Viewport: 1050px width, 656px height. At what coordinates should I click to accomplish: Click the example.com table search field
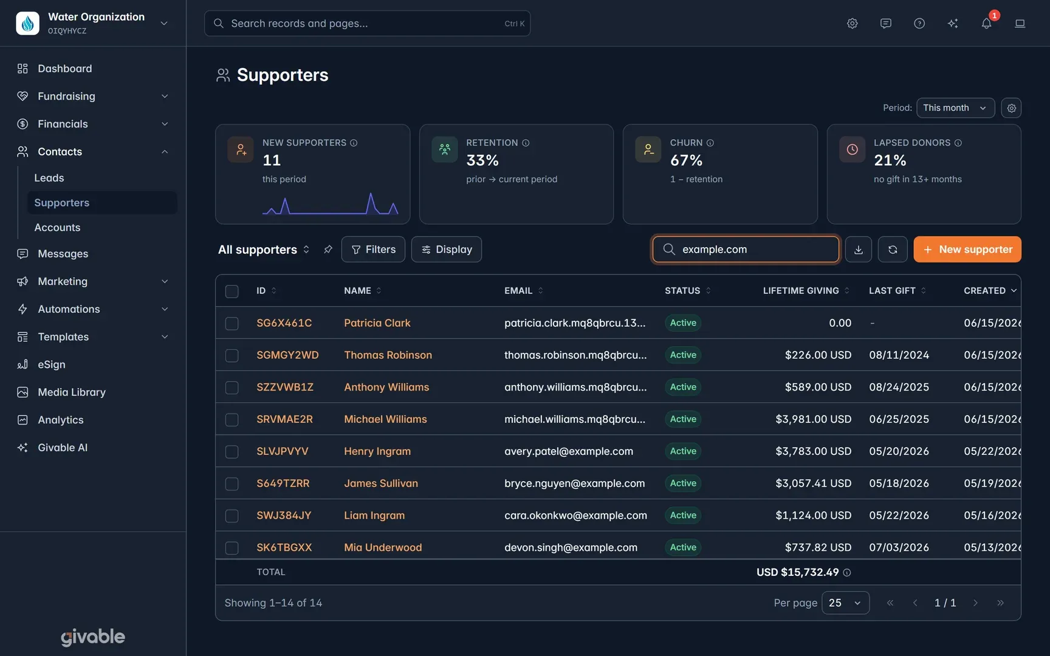click(x=746, y=250)
